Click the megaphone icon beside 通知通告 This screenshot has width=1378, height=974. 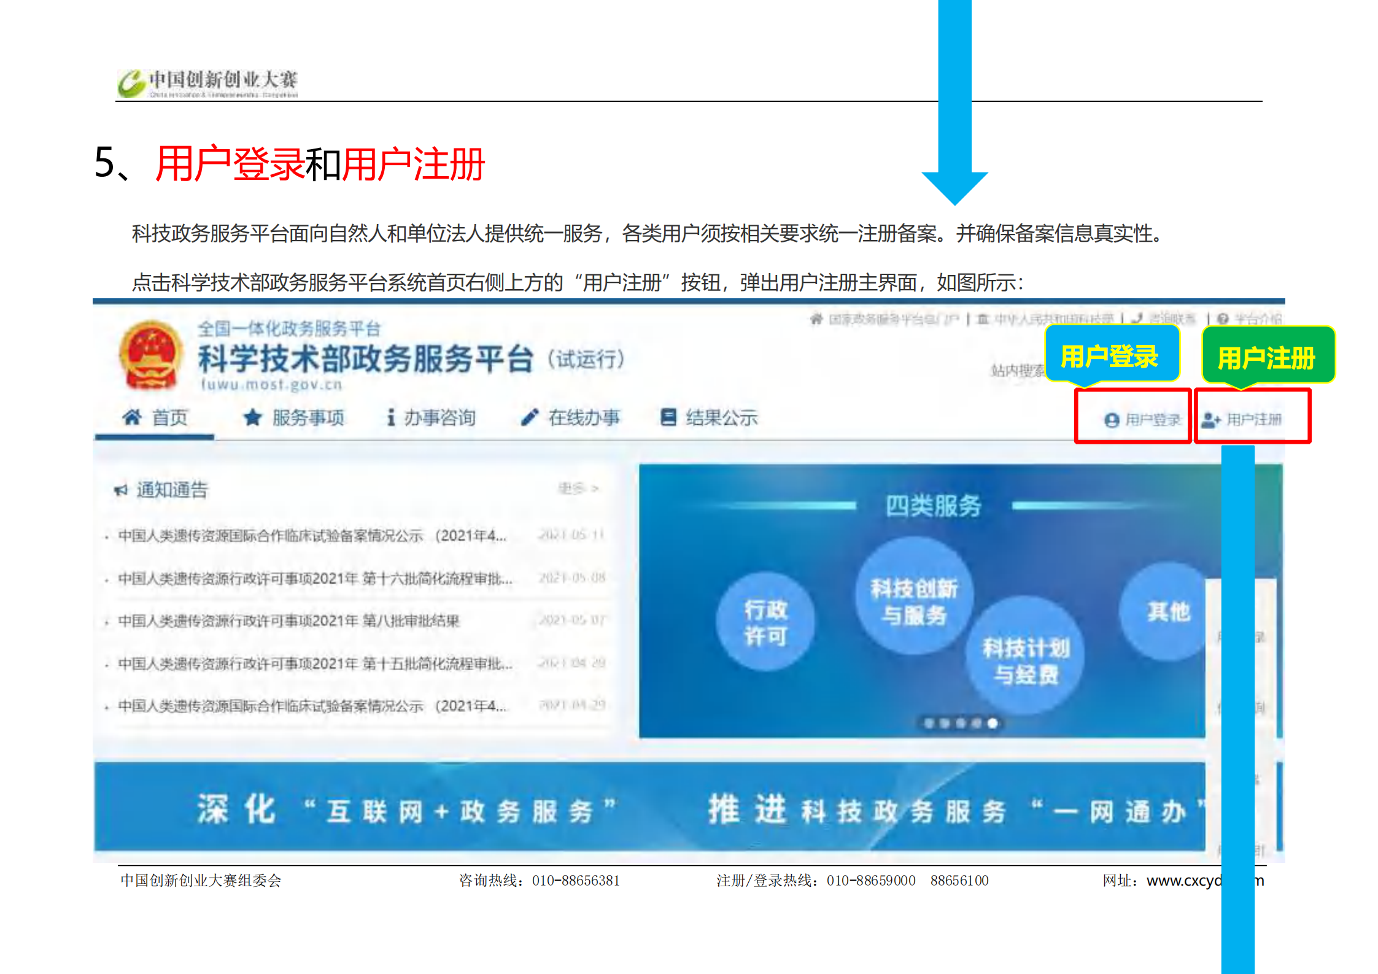click(121, 490)
